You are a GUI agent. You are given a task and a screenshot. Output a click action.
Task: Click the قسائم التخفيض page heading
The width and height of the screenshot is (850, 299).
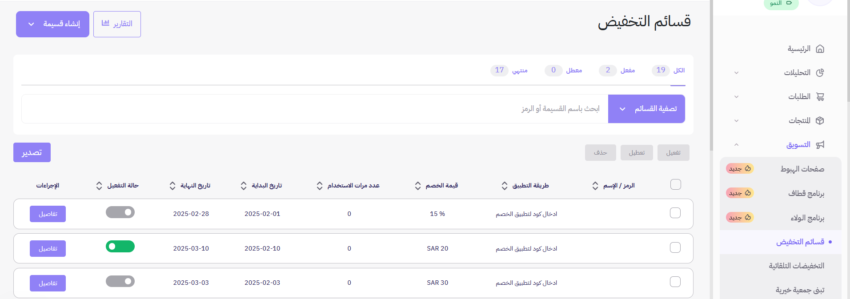644,22
